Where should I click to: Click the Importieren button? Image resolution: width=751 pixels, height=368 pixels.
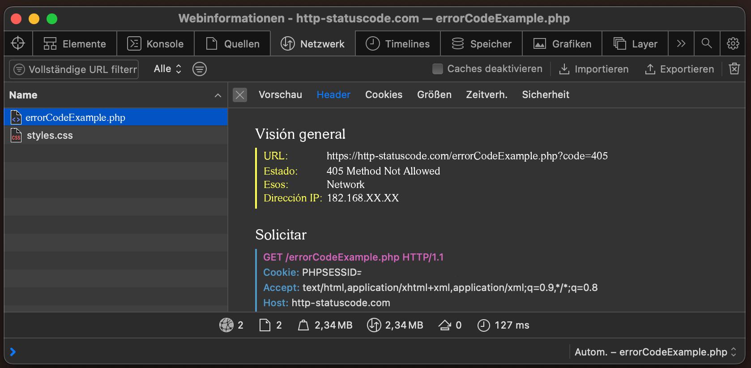pos(594,69)
